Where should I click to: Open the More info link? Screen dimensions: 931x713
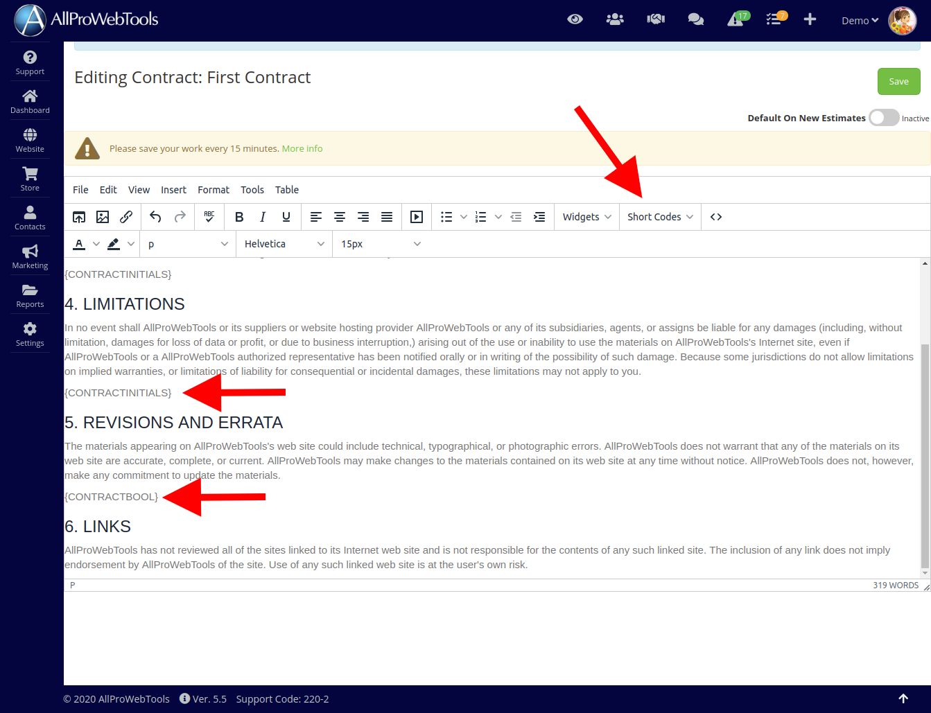pos(302,148)
